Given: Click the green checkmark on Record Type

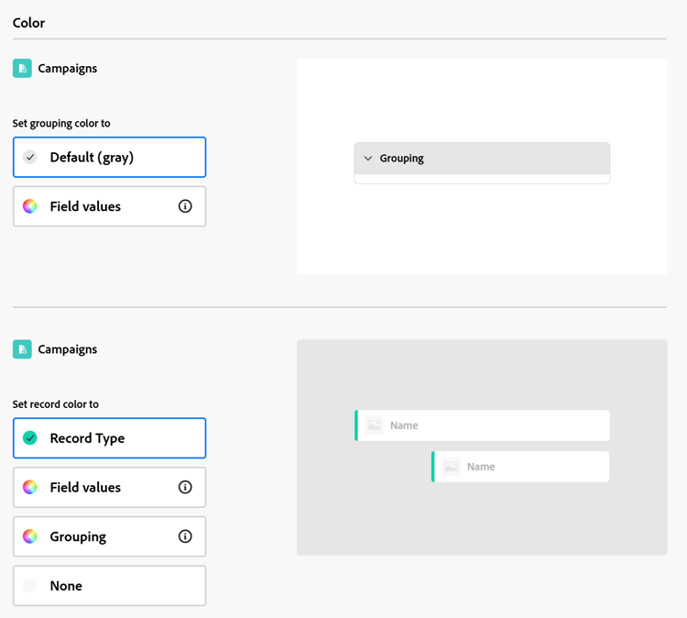Looking at the screenshot, I should (x=30, y=438).
